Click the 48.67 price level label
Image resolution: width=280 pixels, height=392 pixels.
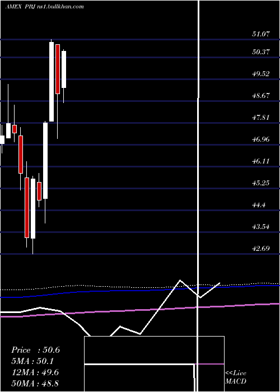pyautogui.click(x=261, y=96)
